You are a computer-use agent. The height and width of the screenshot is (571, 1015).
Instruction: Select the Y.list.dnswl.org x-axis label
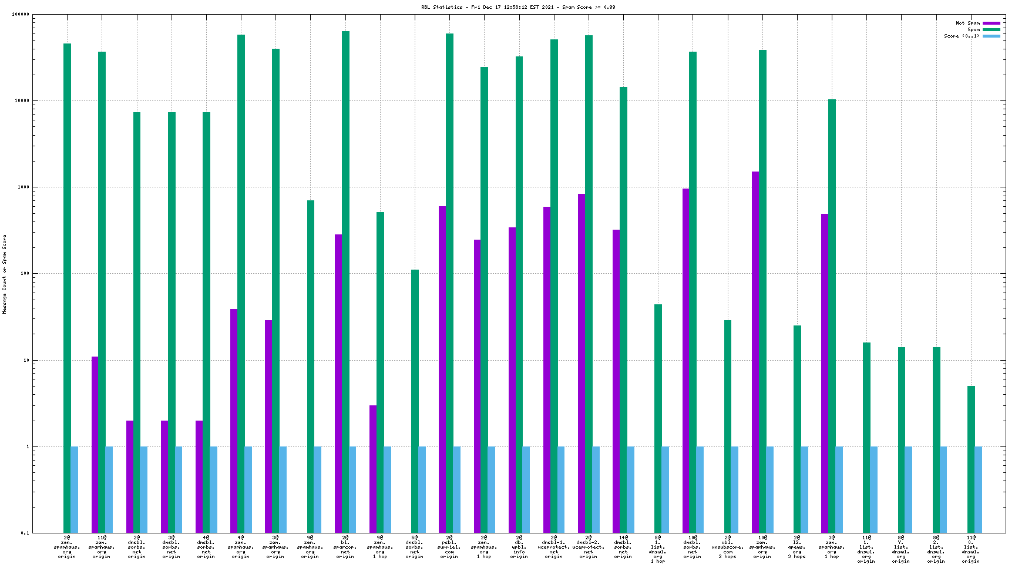tap(901, 549)
